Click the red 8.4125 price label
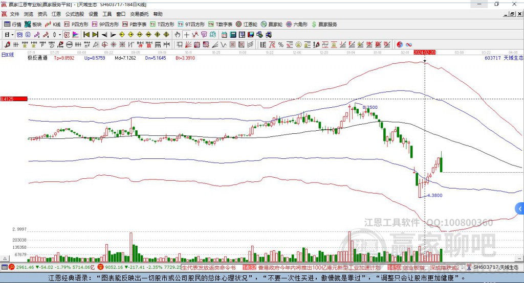The image size is (524, 283). coord(14,99)
